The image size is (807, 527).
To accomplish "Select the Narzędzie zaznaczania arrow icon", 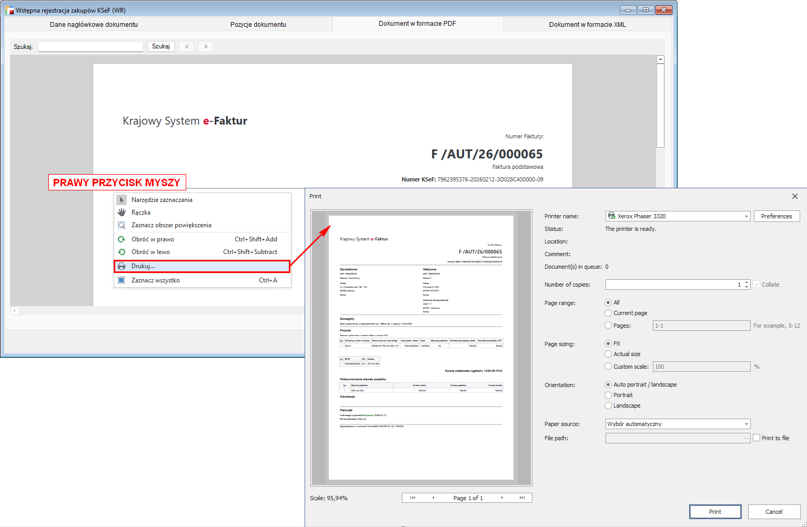I will pyautogui.click(x=122, y=200).
